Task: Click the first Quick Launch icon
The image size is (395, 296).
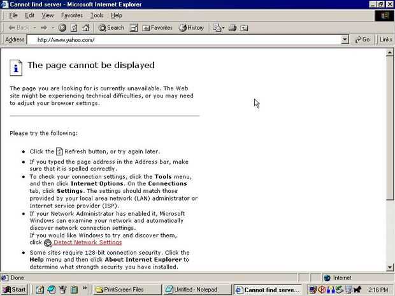Action: (39, 290)
